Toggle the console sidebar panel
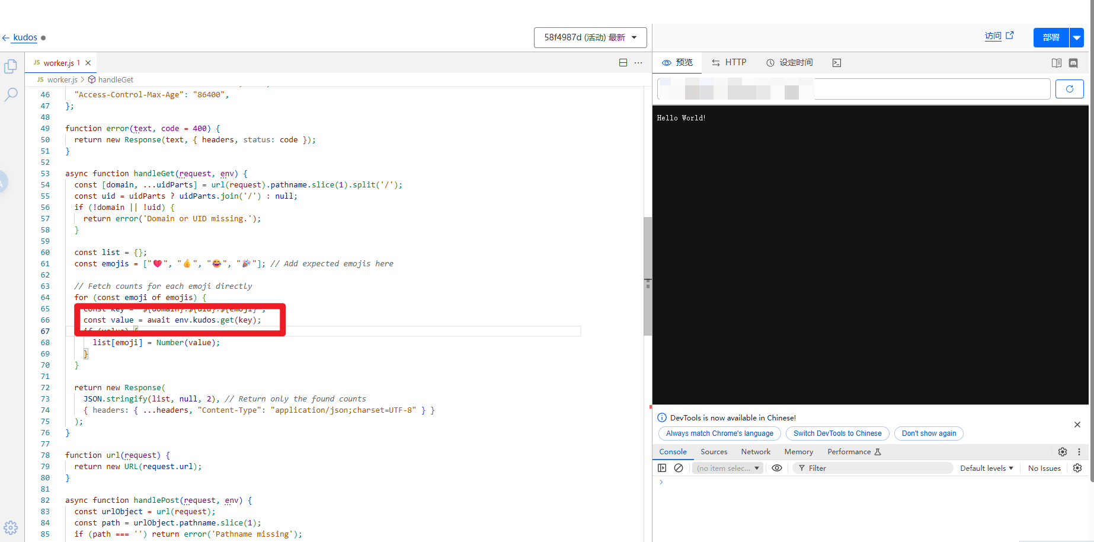This screenshot has width=1094, height=542. [x=662, y=468]
